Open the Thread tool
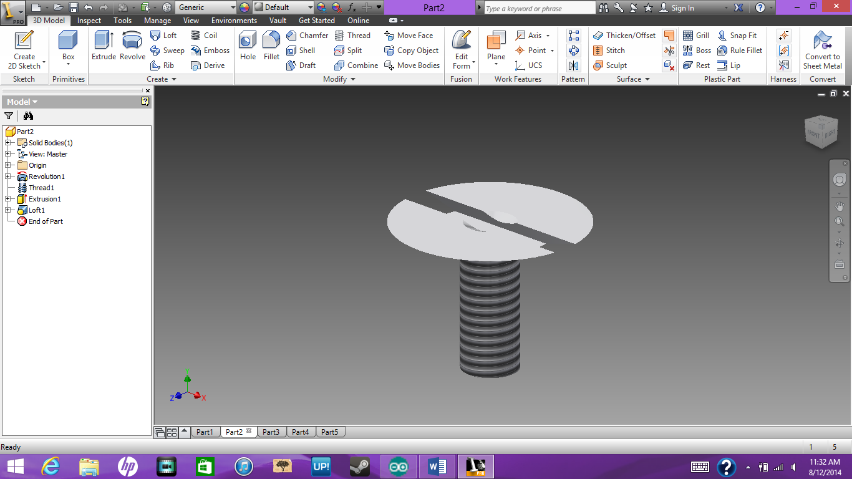852x479 pixels. coord(352,36)
